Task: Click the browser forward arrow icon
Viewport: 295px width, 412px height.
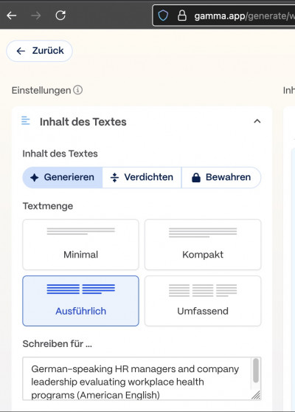Action: (x=36, y=16)
